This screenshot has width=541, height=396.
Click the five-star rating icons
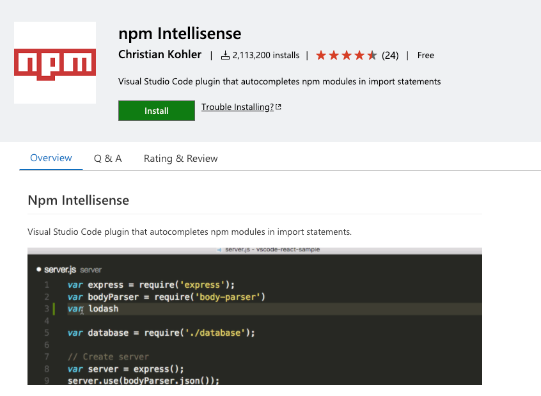pos(347,55)
